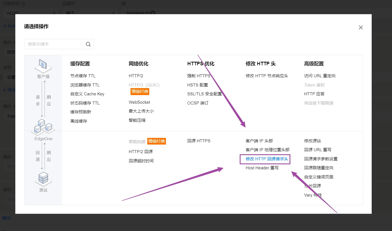The image size is (392, 231).
Task: Select 强制 HTTPS operation
Action: [199, 76]
